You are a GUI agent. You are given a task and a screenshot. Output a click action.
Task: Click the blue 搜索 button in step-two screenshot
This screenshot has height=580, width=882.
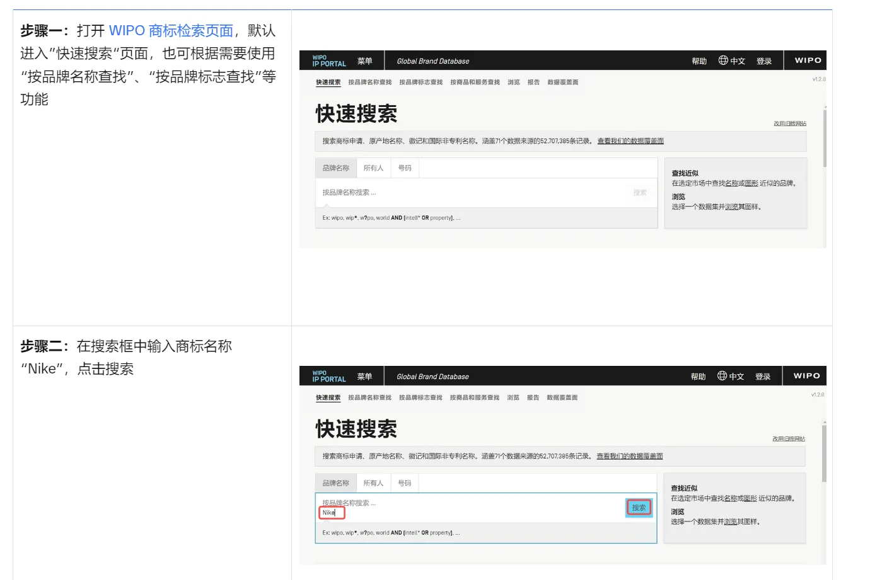639,508
